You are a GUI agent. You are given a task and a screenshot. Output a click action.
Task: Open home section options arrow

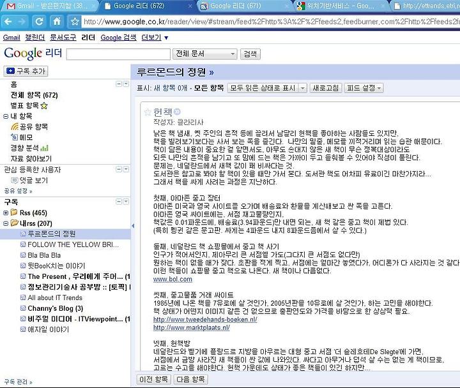pyautogui.click(x=126, y=84)
